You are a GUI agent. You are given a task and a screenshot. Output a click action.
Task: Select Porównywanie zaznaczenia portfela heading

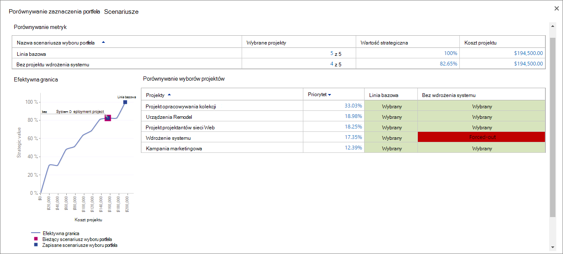point(54,12)
